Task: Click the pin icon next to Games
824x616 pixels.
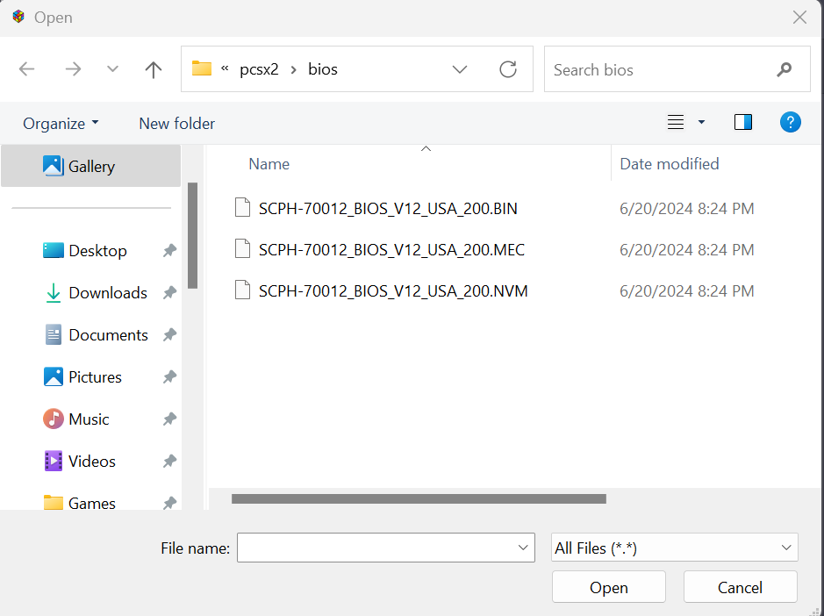Action: (169, 503)
